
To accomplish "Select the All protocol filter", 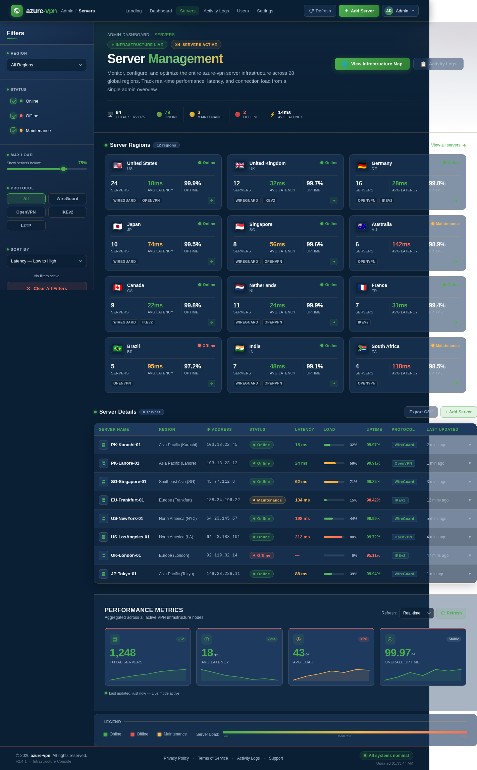I will pos(26,199).
